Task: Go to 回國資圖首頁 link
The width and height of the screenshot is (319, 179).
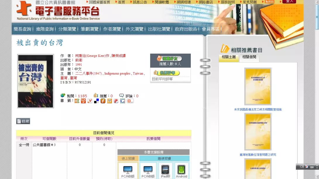Action: point(99,2)
